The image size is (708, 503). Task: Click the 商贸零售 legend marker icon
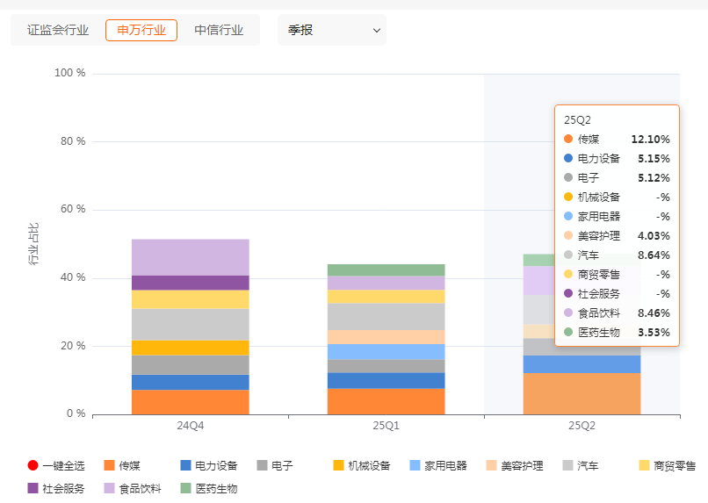point(645,466)
